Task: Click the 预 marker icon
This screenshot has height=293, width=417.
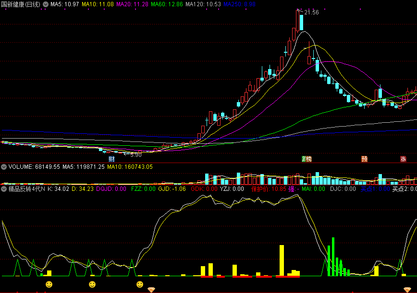Action: click(x=364, y=159)
